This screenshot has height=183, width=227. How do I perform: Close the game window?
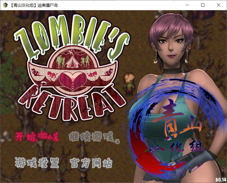(x=219, y=5)
